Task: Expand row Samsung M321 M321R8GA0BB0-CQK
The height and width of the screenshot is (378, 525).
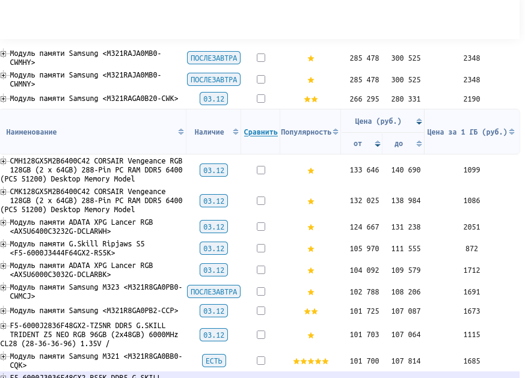Action: tap(3, 356)
